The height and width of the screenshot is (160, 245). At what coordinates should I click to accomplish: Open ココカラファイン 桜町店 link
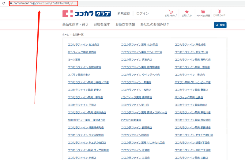coord(136,90)
